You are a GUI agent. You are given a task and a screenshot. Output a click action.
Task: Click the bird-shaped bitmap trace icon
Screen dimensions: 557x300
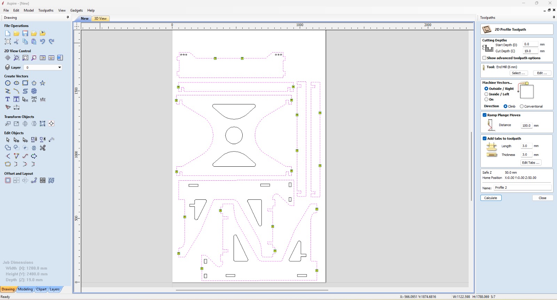click(x=8, y=107)
